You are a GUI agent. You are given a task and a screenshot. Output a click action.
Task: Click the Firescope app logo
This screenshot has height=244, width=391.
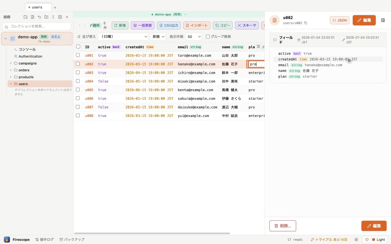[x=7, y=239]
